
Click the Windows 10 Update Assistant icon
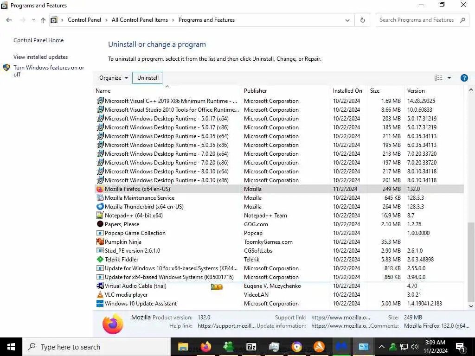coord(100,303)
